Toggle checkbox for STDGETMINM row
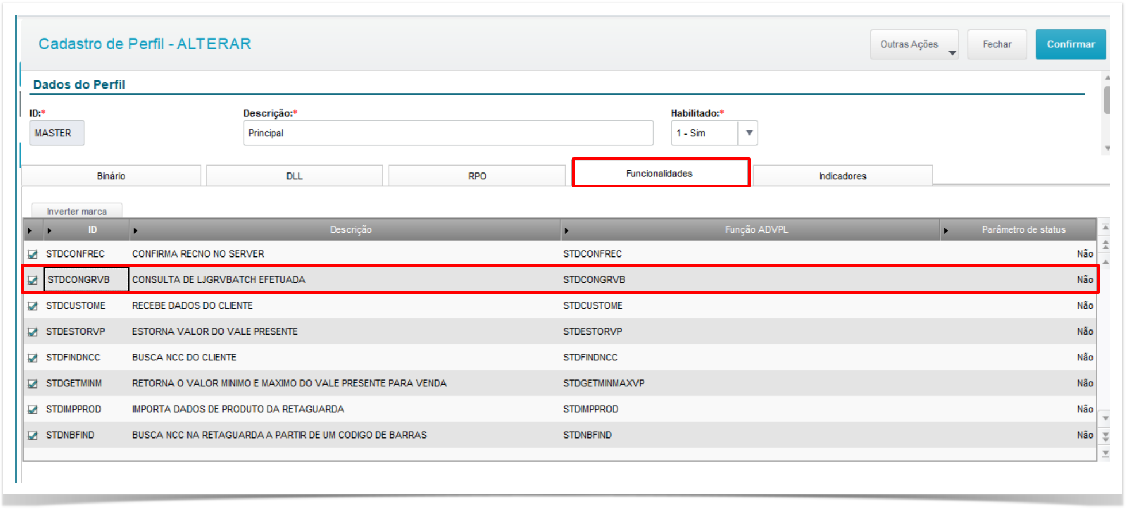The width and height of the screenshot is (1130, 511). (33, 383)
